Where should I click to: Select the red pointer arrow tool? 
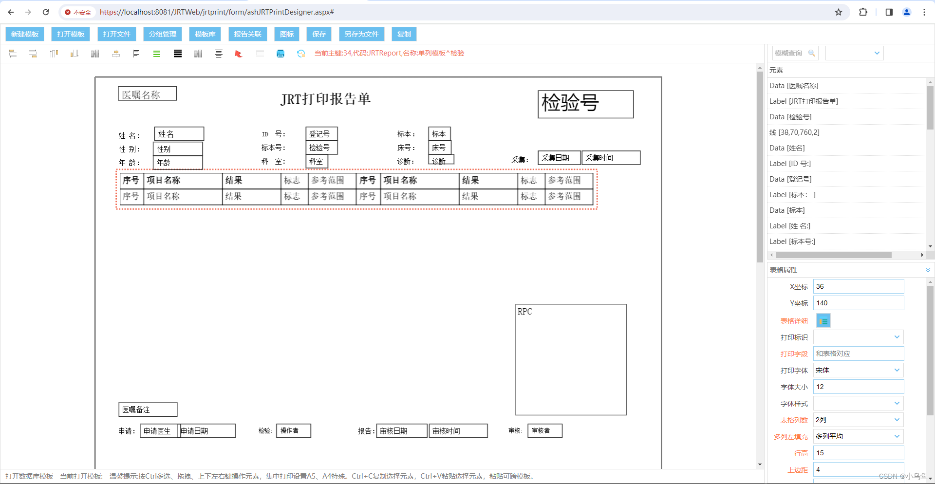pyautogui.click(x=239, y=54)
